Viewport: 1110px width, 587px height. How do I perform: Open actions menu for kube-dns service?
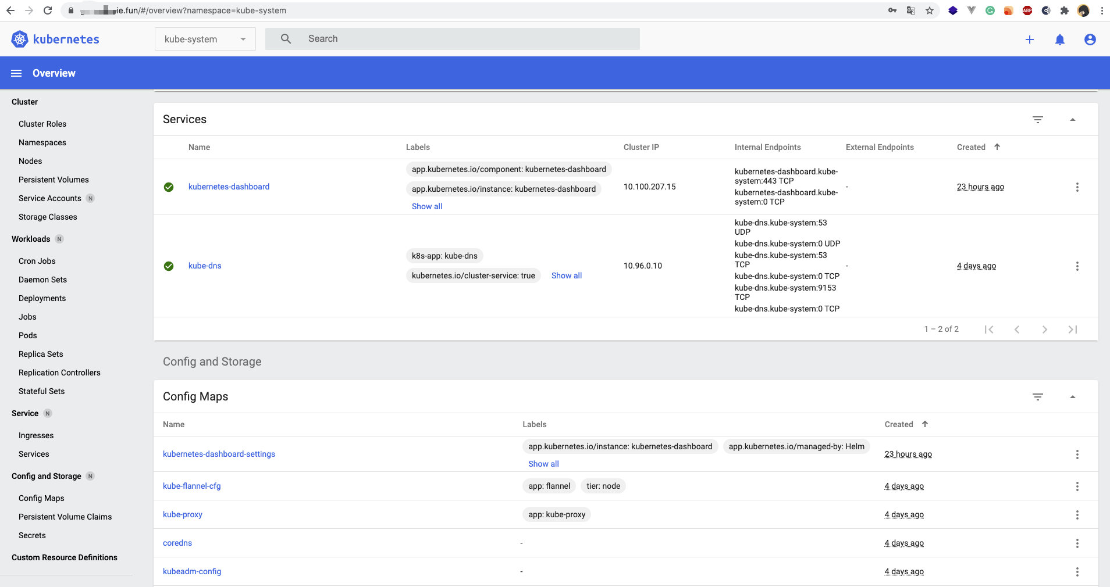(x=1077, y=266)
